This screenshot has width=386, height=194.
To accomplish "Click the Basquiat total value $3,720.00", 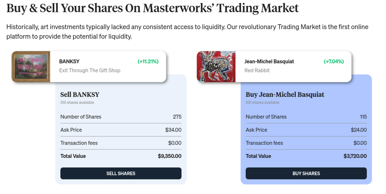I will tap(355, 156).
